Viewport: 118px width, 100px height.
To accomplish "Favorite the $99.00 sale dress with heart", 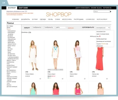I will point(63,79).
